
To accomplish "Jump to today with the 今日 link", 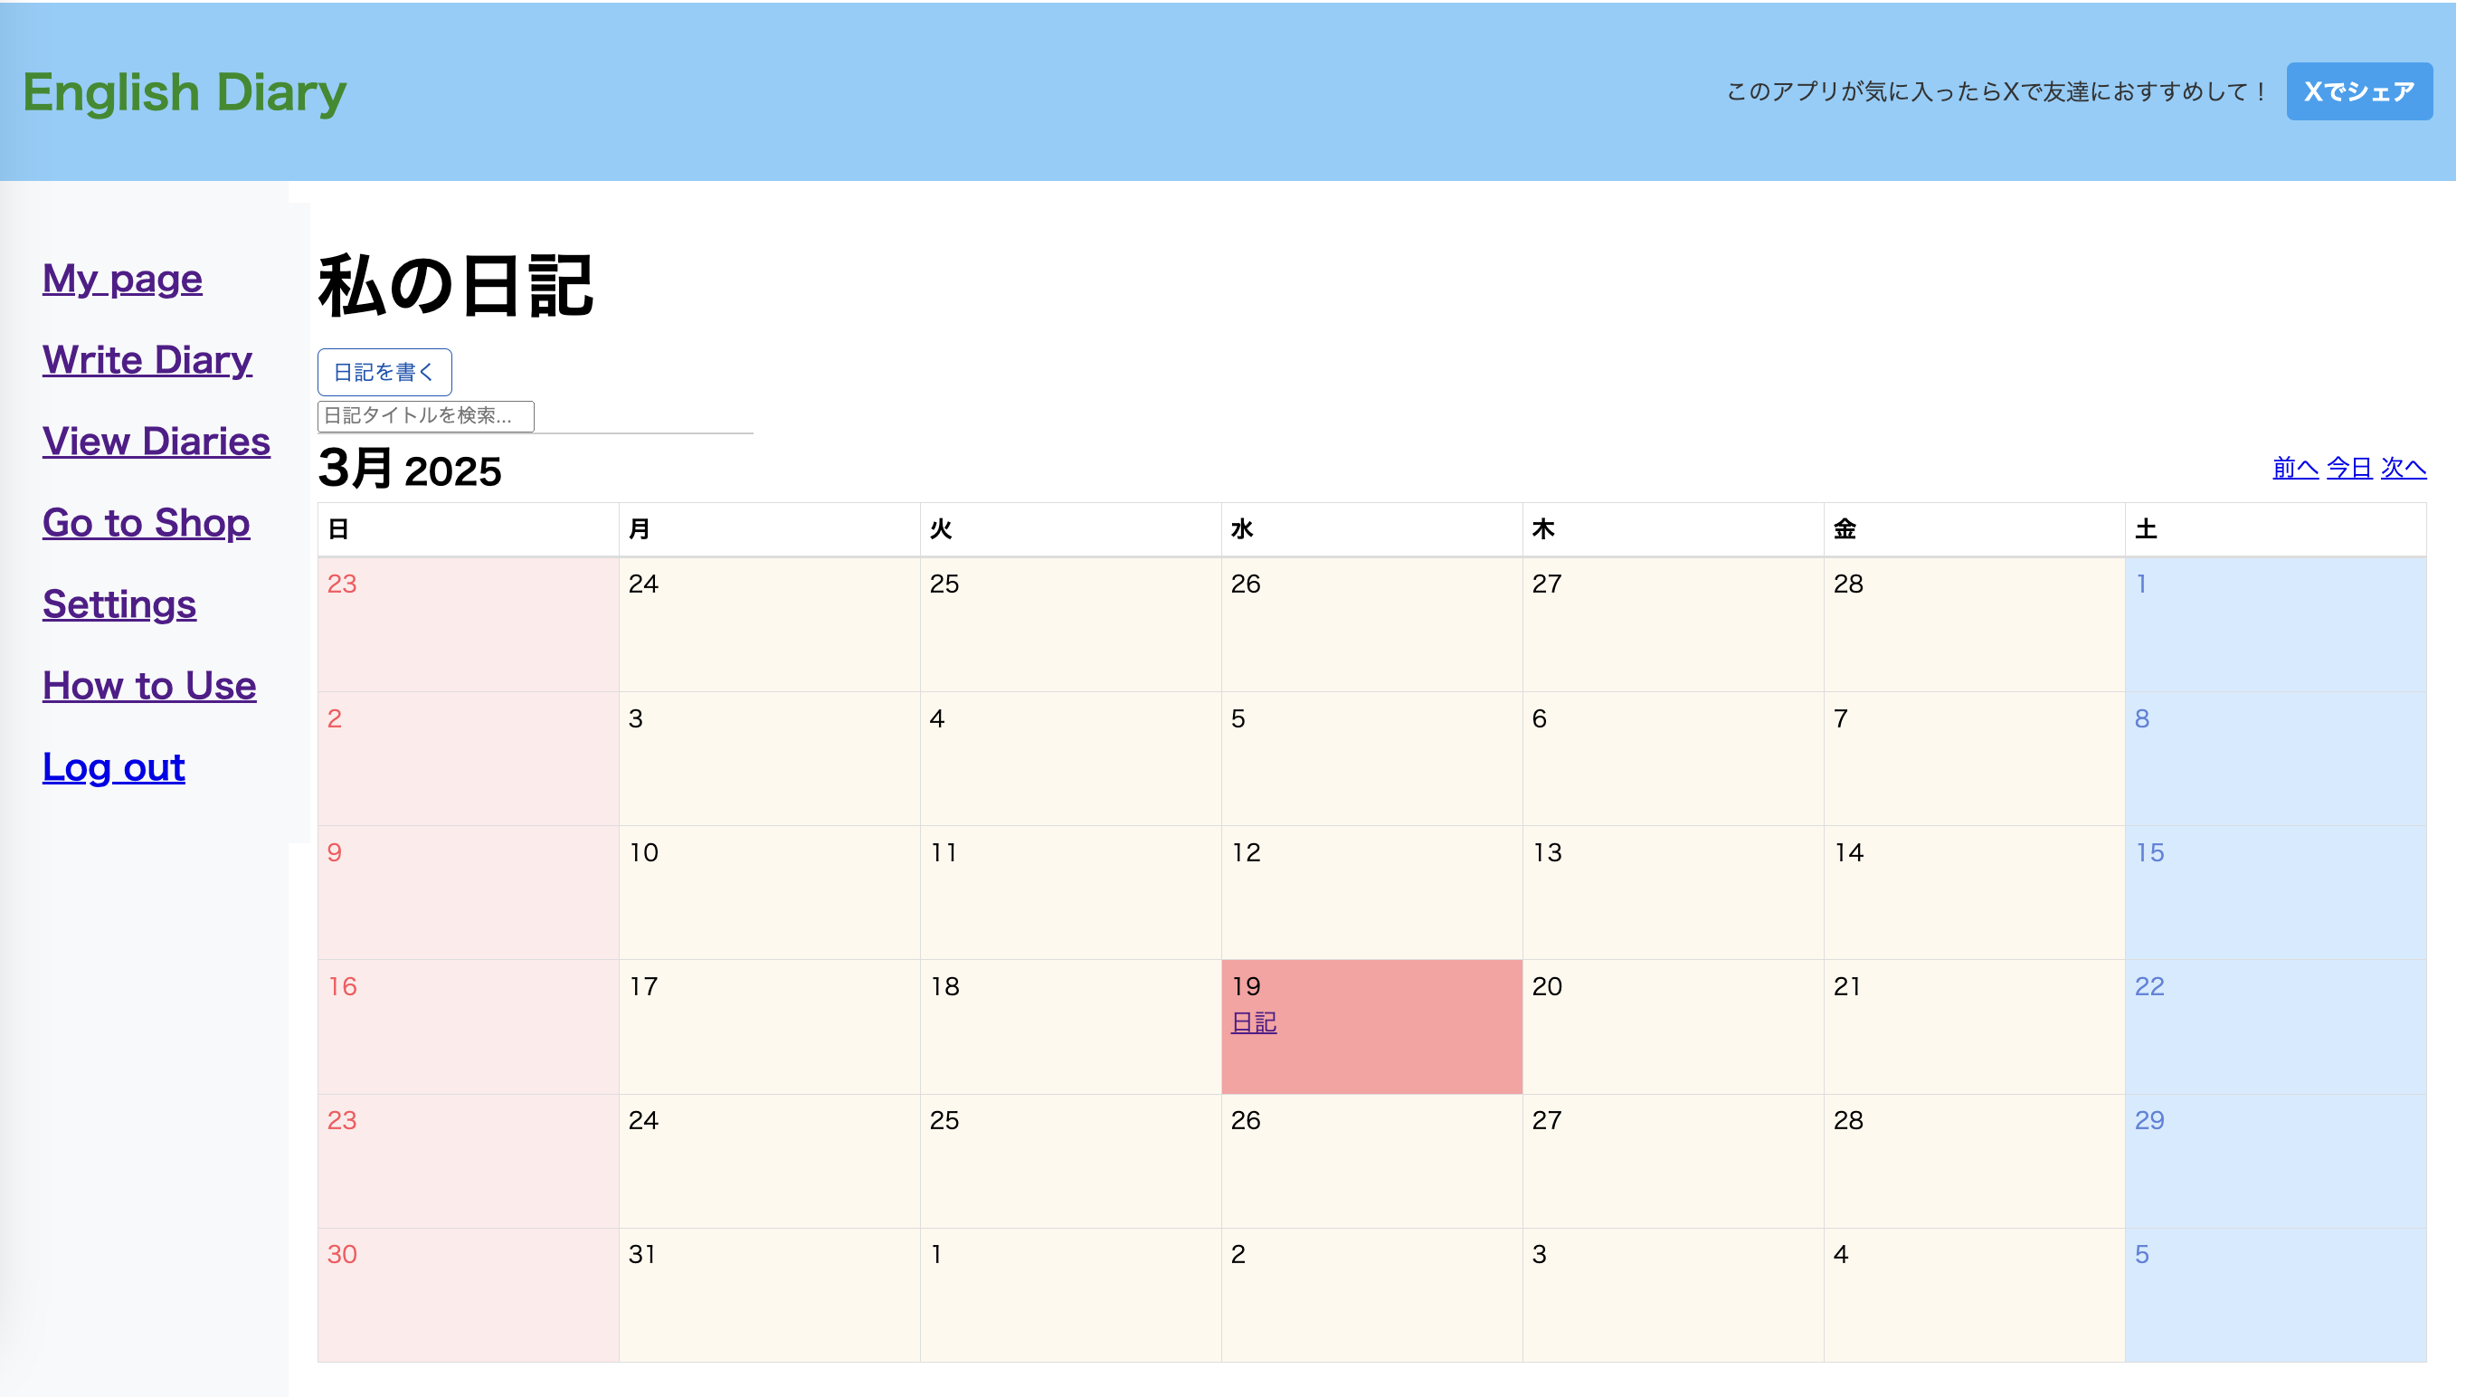I will pyautogui.click(x=2348, y=468).
